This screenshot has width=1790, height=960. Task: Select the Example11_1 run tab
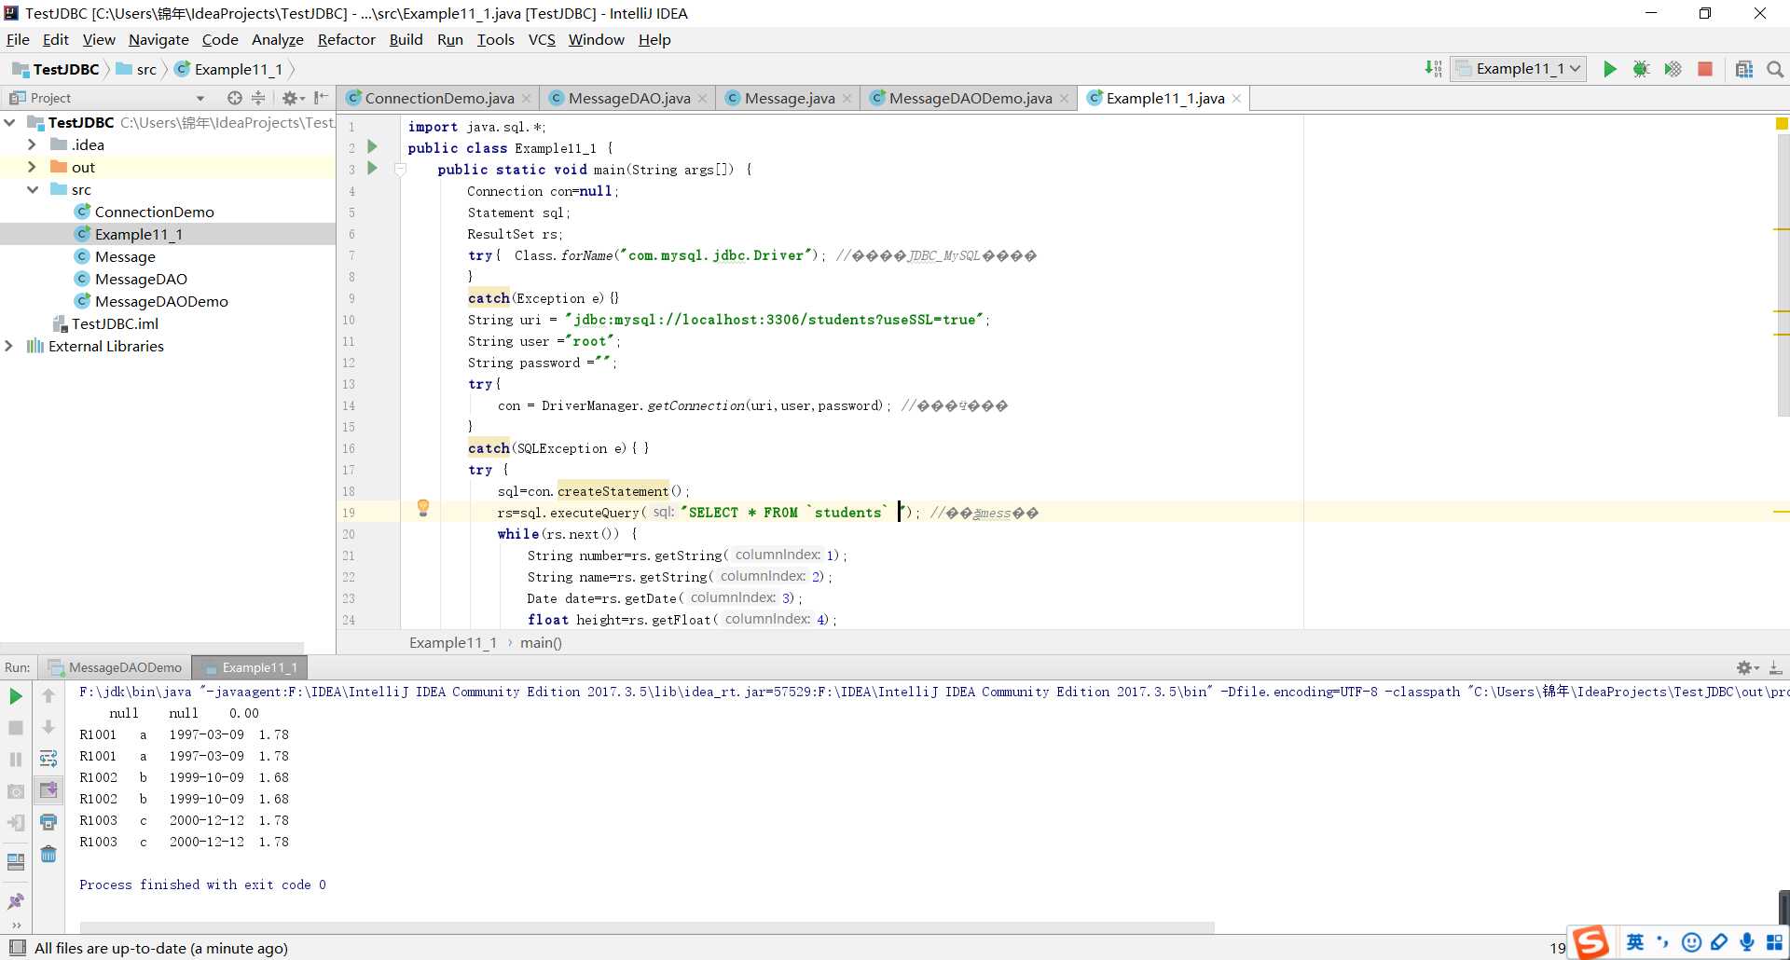250,667
